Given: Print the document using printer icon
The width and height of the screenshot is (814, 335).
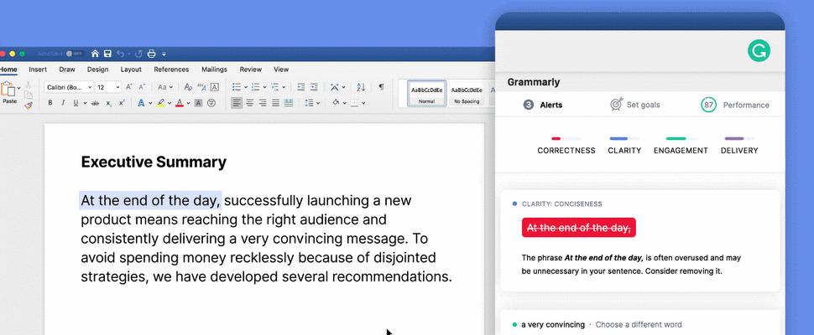Looking at the screenshot, I should click(152, 54).
